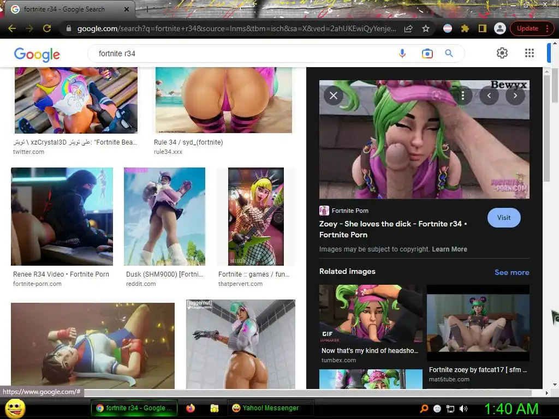Click the Google logo
Screen dimensions: 559x419
point(37,55)
